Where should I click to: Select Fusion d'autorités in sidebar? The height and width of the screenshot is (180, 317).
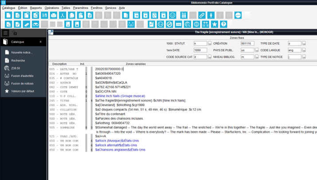pyautogui.click(x=22, y=76)
